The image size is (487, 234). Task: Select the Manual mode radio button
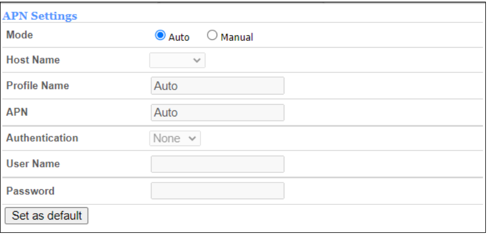click(x=212, y=36)
